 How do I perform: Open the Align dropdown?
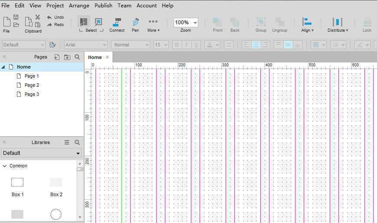click(307, 25)
